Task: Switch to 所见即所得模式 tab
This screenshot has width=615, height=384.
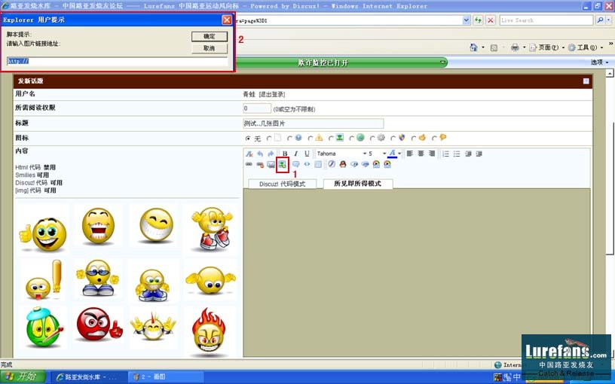Action: tap(357, 184)
